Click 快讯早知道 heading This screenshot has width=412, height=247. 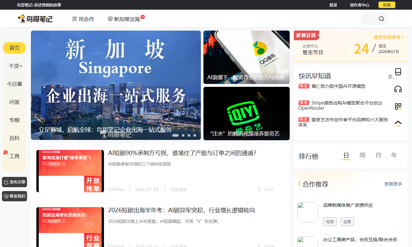click(x=315, y=76)
